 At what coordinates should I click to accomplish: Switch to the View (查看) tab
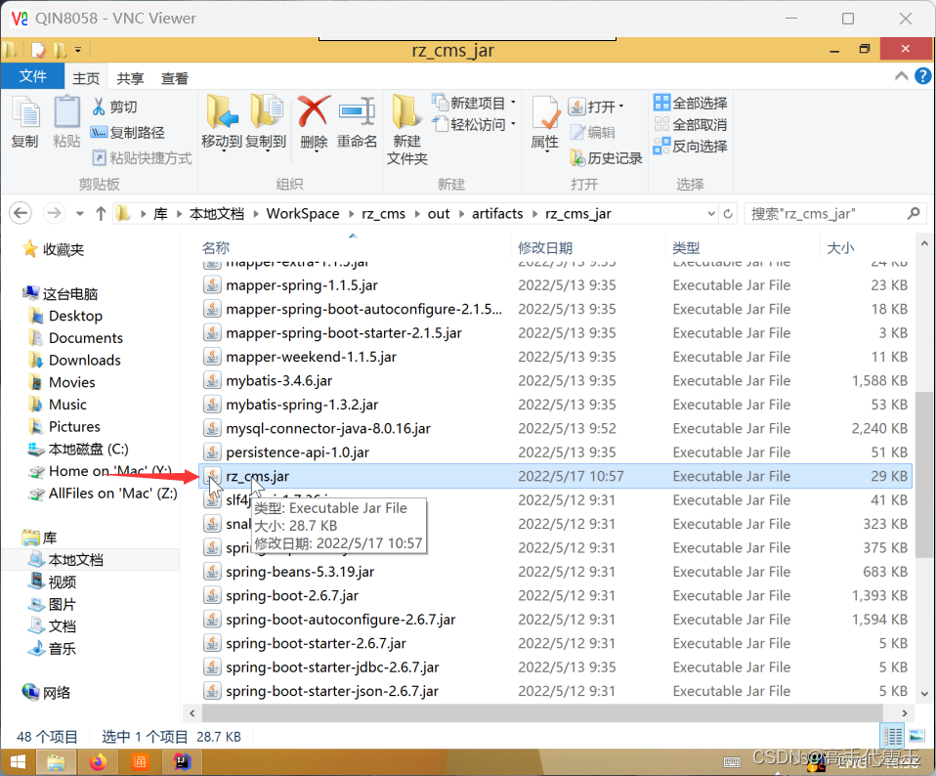coord(174,78)
